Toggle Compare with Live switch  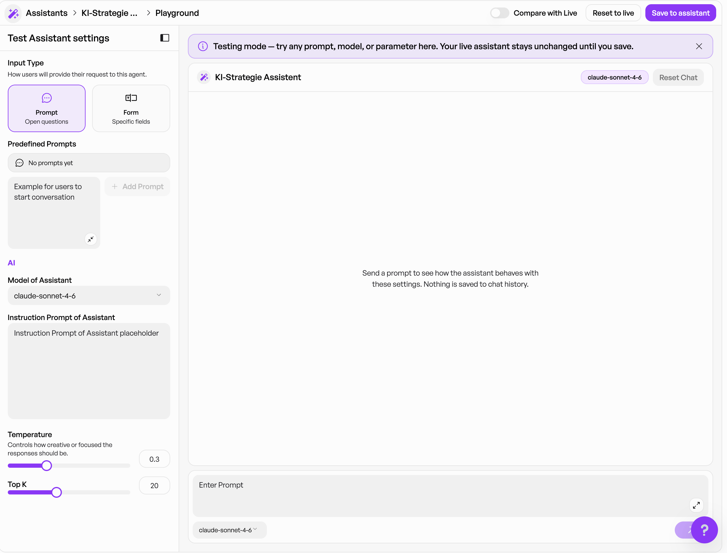click(x=499, y=13)
